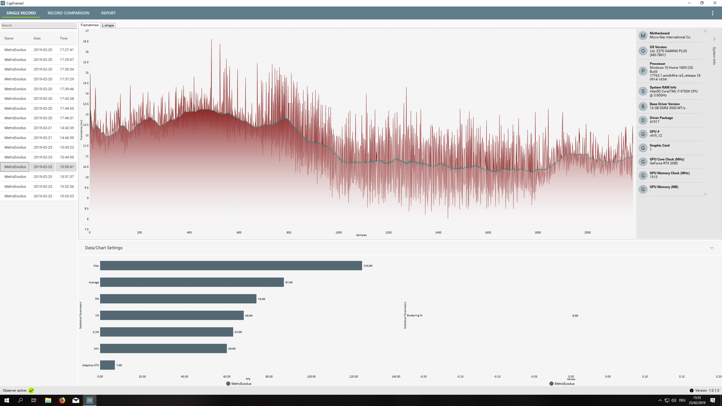Click the Graphic Card 'G' icon
Screen dimensions: 722x406
click(643, 148)
